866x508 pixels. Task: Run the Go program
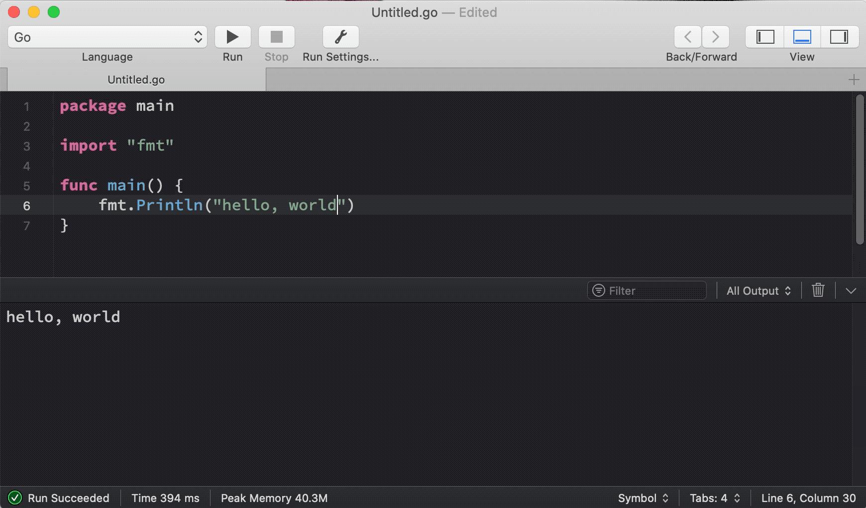coord(232,37)
